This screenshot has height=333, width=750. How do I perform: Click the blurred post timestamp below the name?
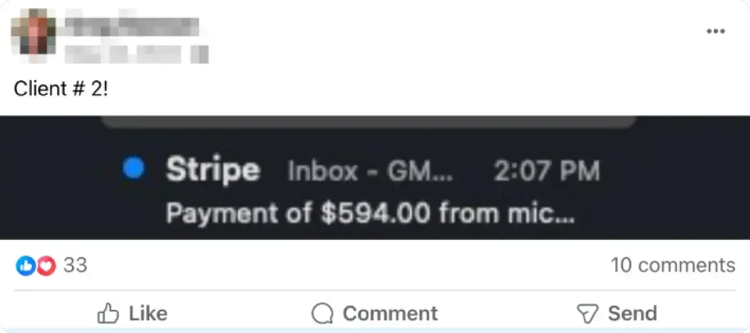pos(136,53)
